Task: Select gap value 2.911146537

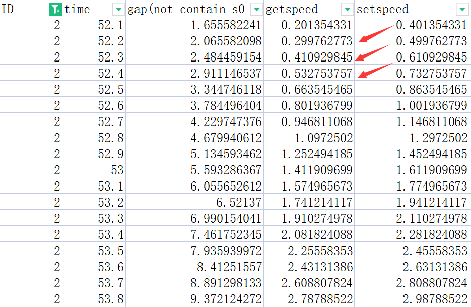Action: coord(194,73)
